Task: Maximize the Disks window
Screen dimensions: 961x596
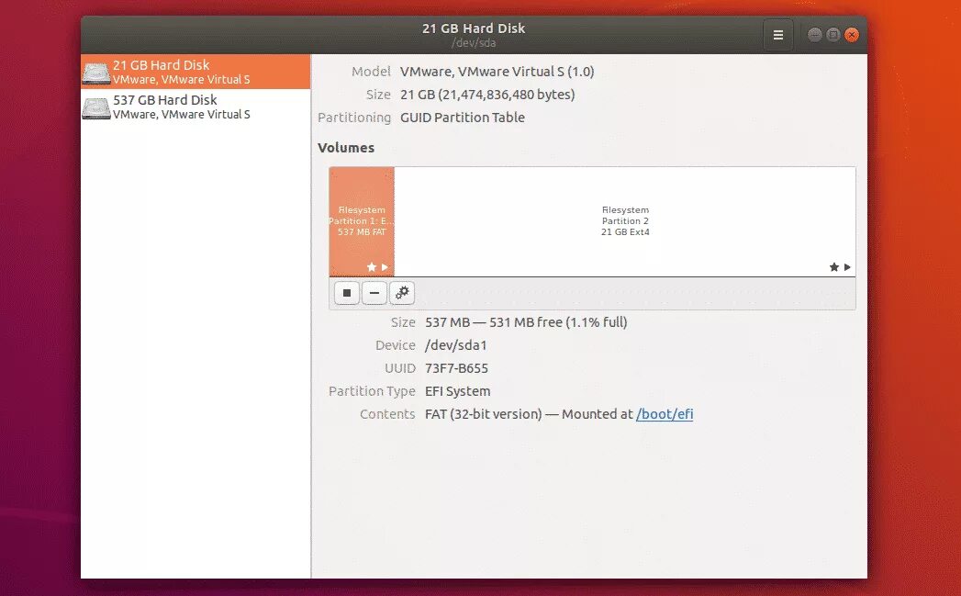Action: click(x=832, y=35)
